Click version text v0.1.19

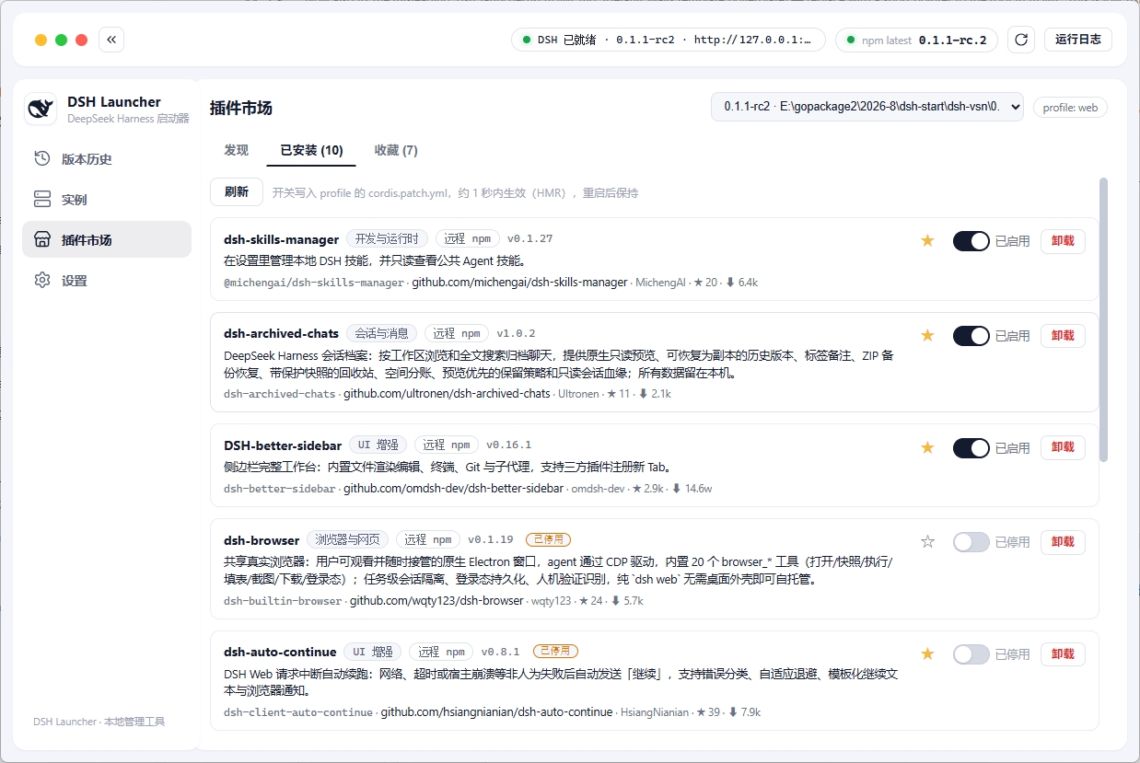tap(491, 539)
